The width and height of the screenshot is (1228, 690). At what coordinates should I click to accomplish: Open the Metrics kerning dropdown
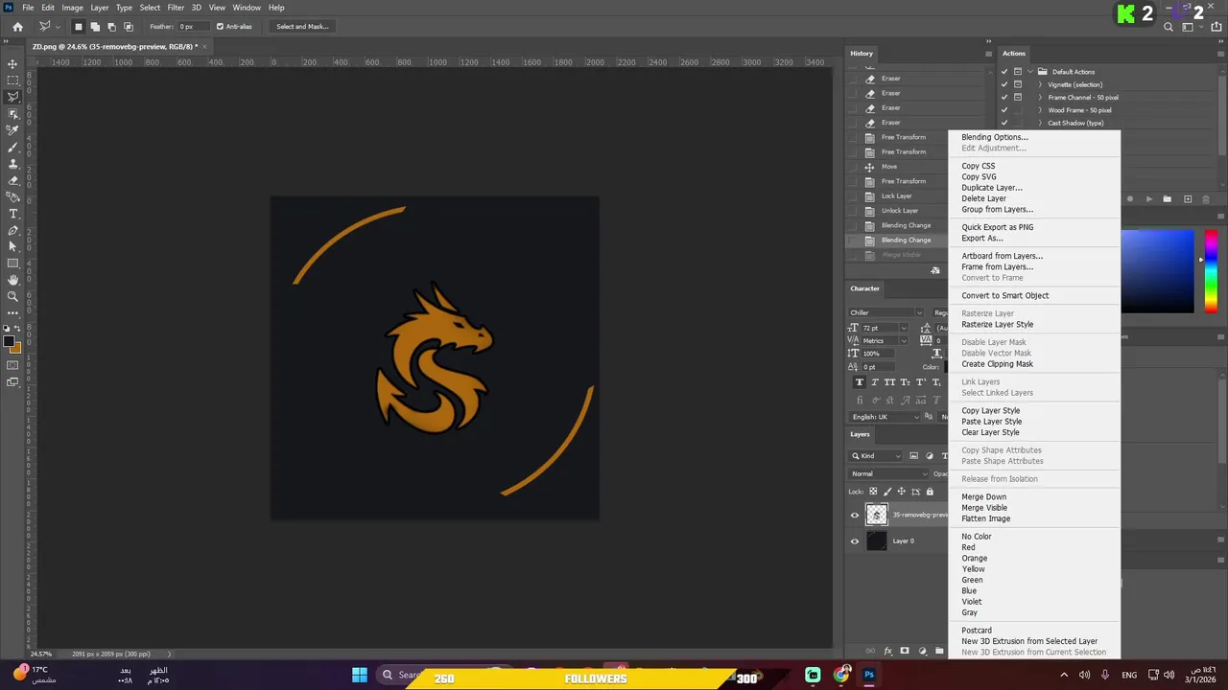click(904, 341)
